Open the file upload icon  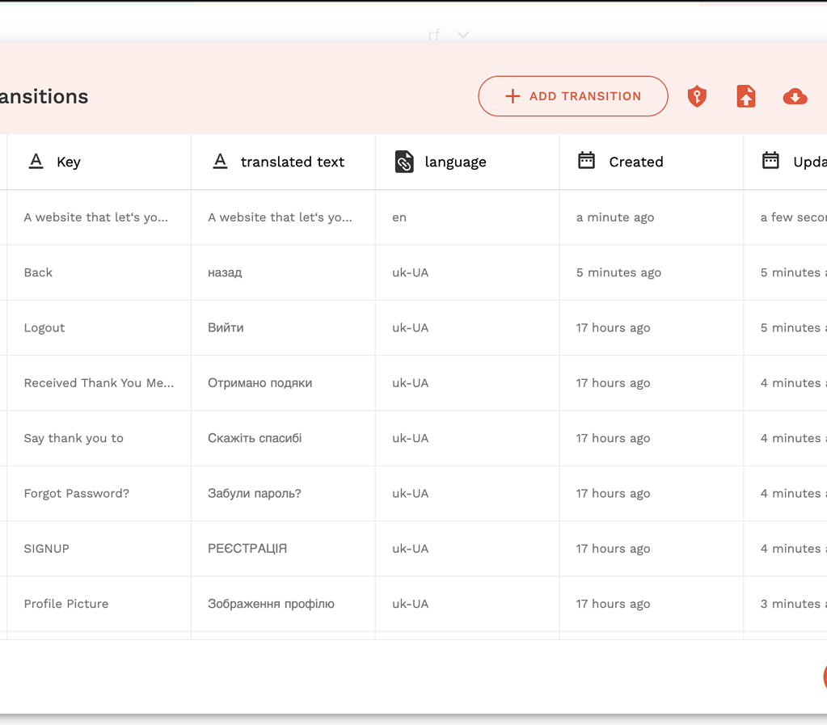tap(745, 96)
